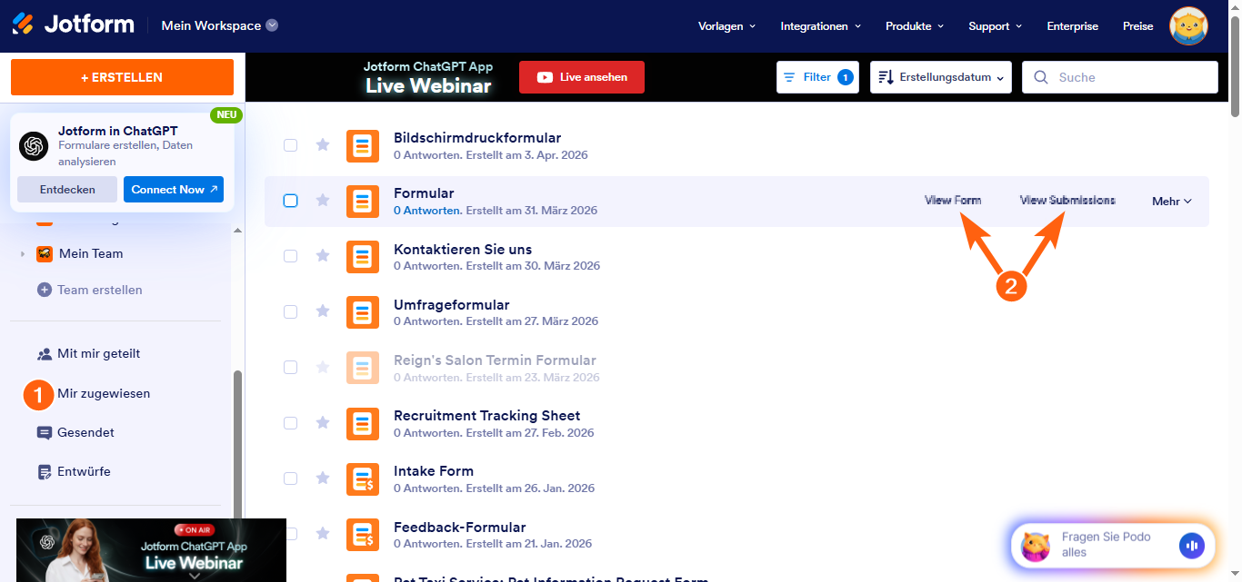Tick the Kontaktieren Sie uns checkbox
1242x582 pixels.
290,256
